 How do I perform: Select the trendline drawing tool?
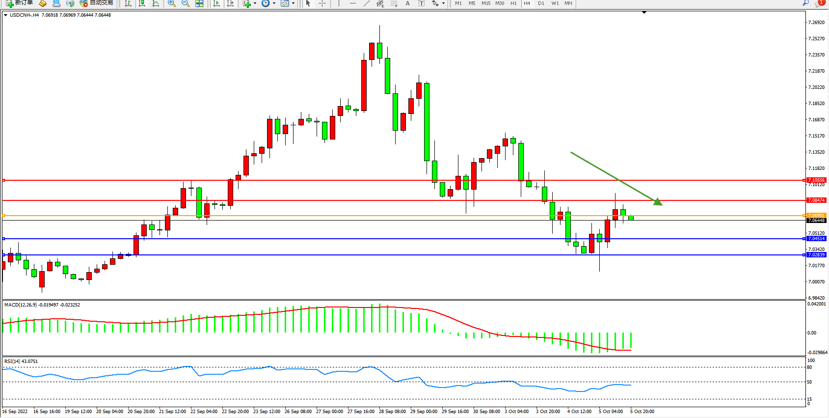pyautogui.click(x=367, y=3)
